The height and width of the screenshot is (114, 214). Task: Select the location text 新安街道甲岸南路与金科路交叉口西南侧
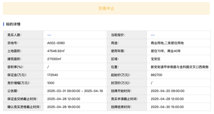click(x=180, y=67)
